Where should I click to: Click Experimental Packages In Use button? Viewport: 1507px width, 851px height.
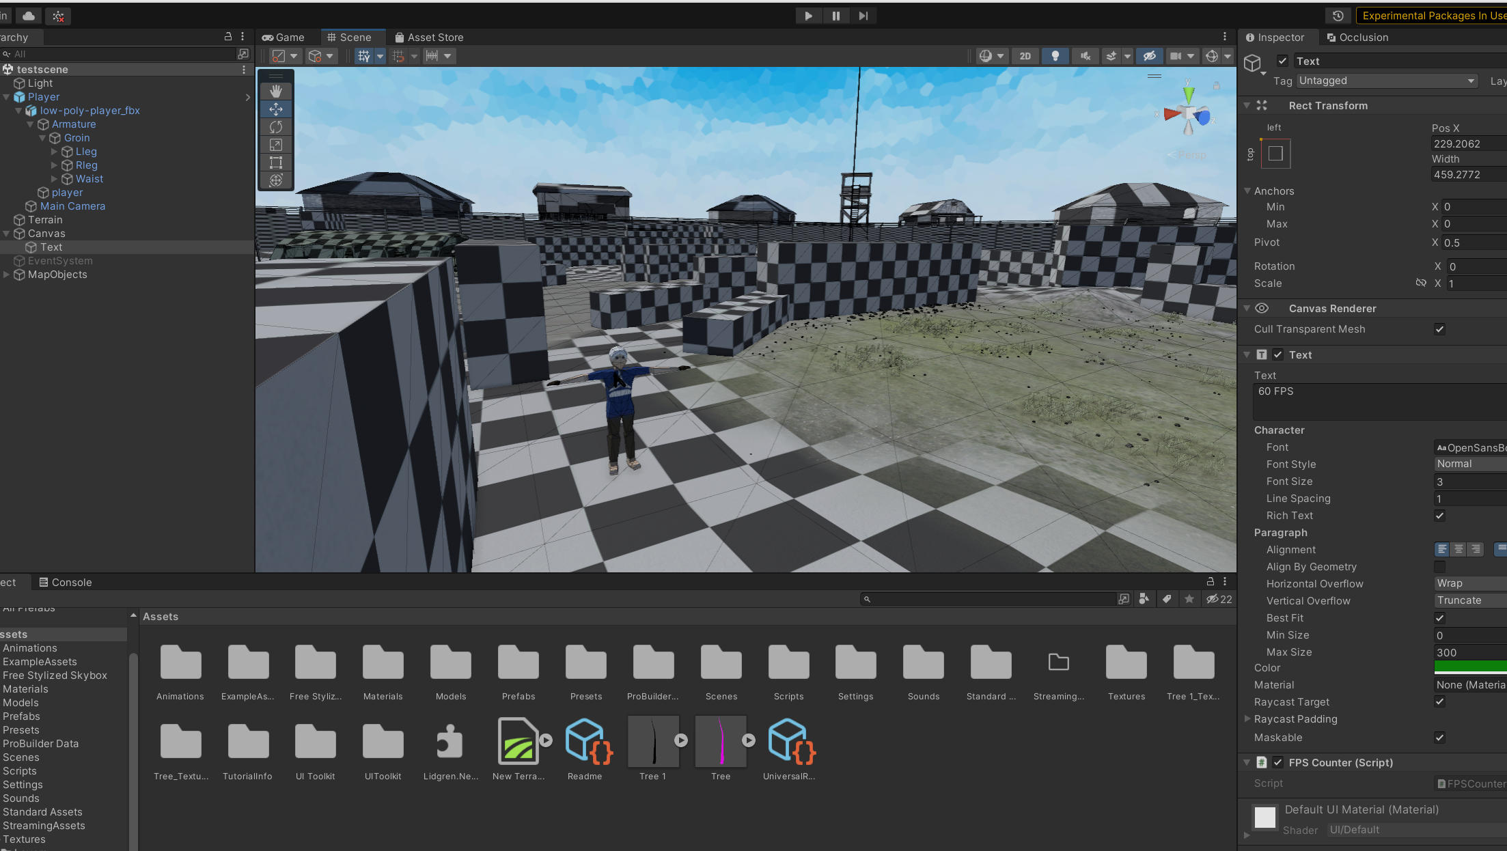coord(1431,16)
